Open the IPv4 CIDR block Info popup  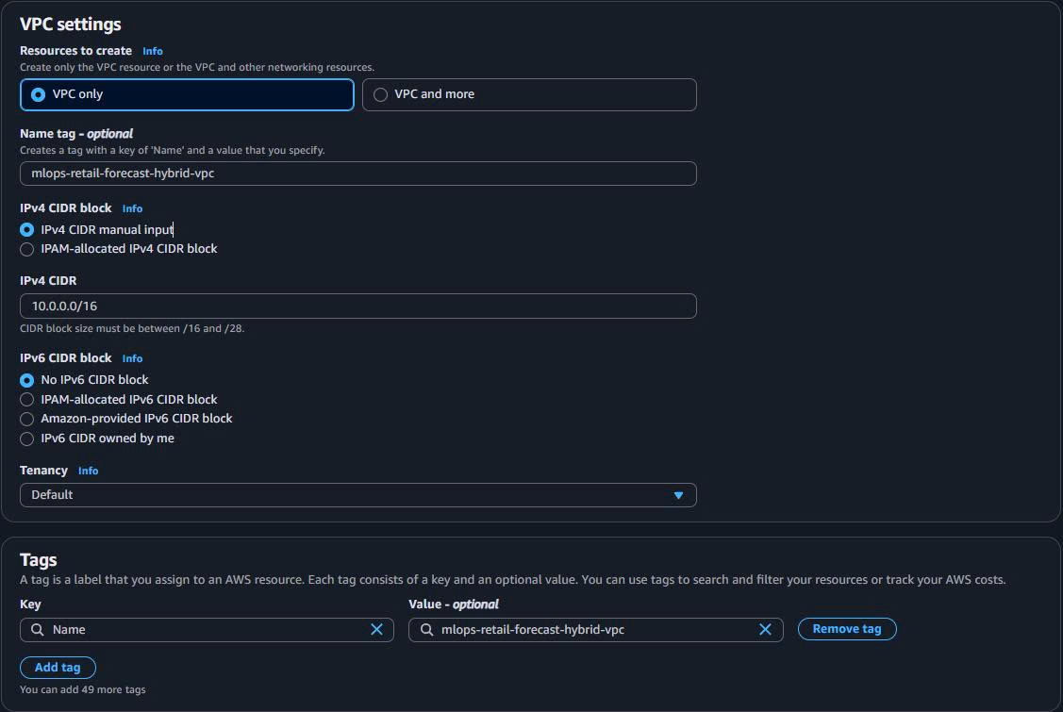click(132, 208)
